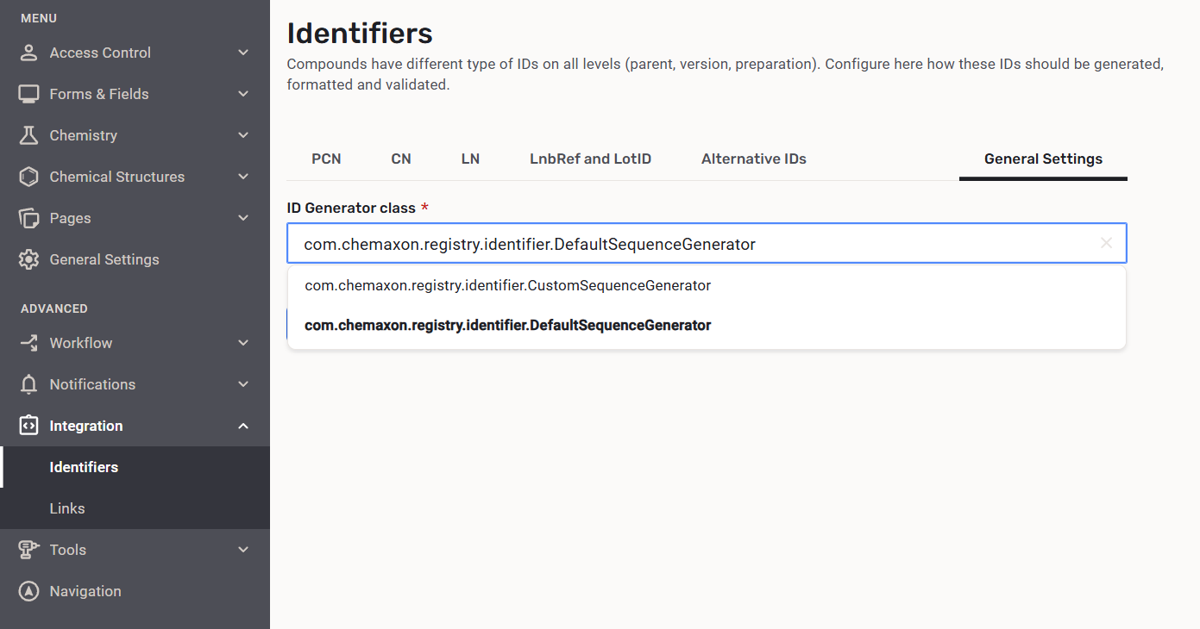Switch to the PCN tab
Screen dimensions: 1200x629
[326, 159]
